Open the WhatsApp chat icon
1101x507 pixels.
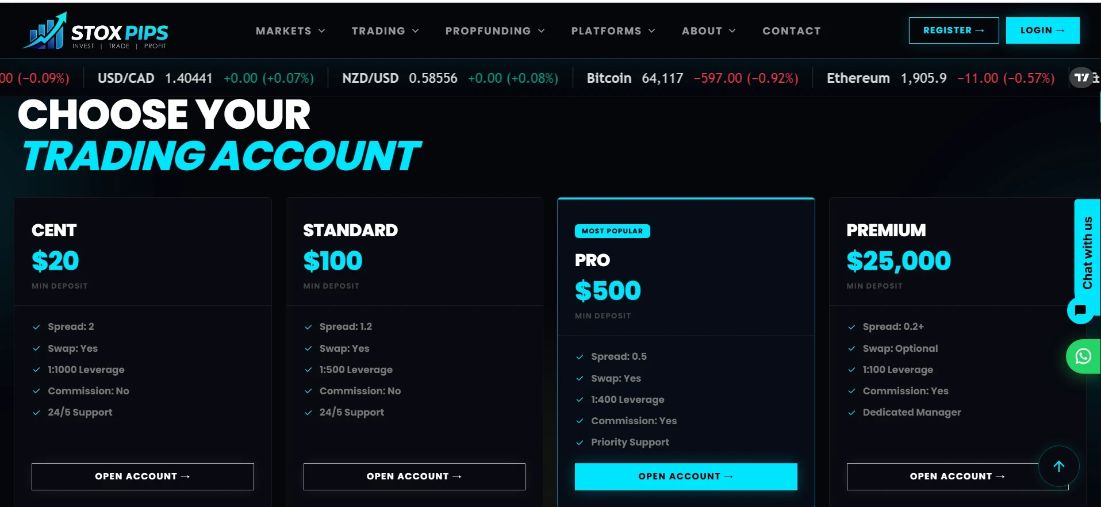(x=1083, y=356)
